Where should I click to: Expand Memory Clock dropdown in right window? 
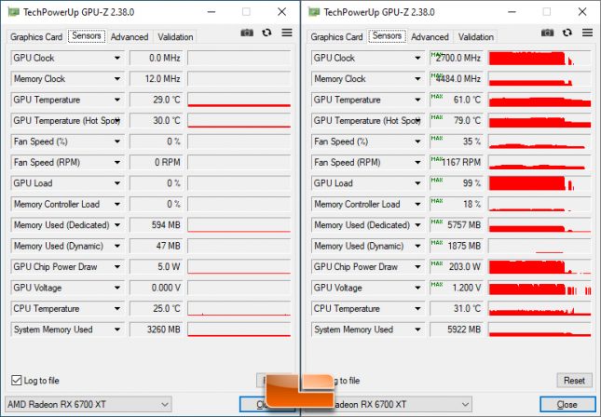point(417,79)
